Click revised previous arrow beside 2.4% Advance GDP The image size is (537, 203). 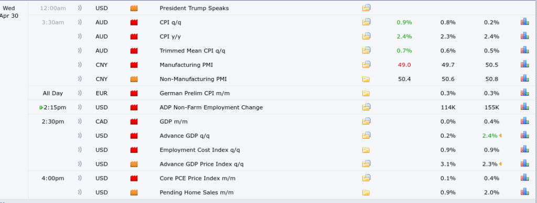tap(500, 136)
